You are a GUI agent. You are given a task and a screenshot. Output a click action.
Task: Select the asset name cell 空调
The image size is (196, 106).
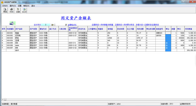[x=22, y=40]
